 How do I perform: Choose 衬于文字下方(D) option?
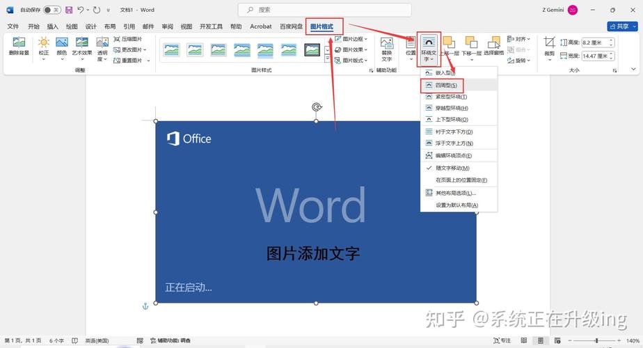pos(459,132)
